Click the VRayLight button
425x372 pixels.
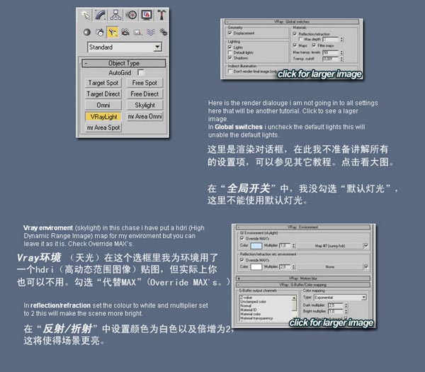[104, 115]
